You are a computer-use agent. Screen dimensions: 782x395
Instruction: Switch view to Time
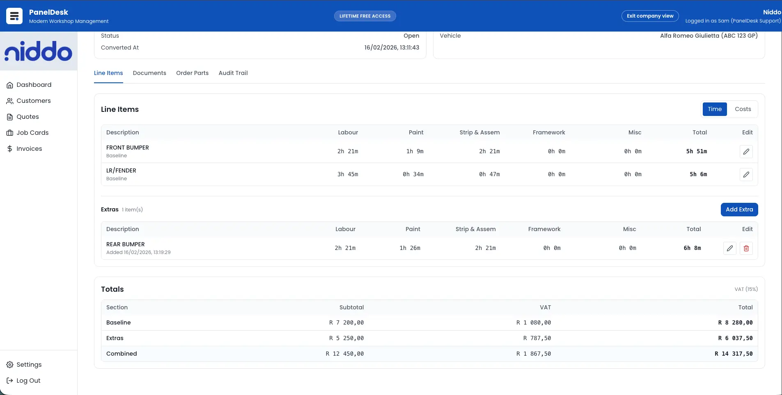click(715, 109)
